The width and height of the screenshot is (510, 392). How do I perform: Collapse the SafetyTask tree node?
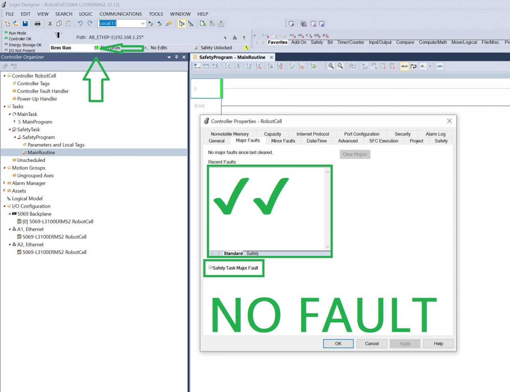(x=10, y=129)
